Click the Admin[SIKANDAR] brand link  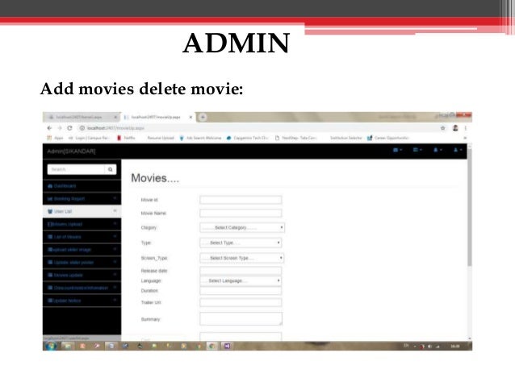click(x=71, y=151)
